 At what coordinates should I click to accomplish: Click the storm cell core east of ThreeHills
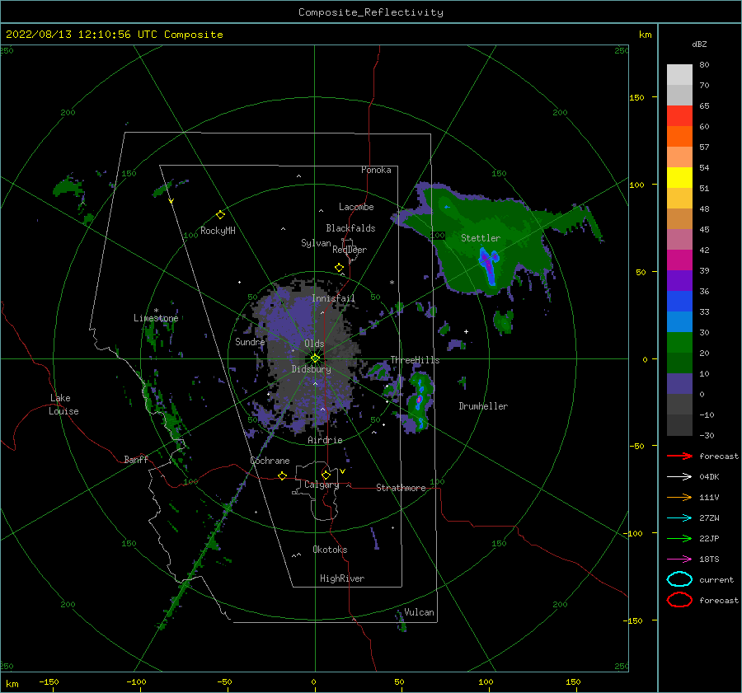pos(419,400)
